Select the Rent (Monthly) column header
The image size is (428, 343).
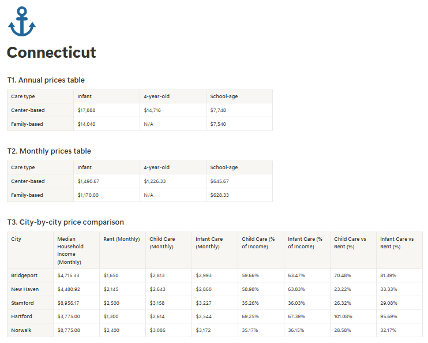(x=122, y=251)
